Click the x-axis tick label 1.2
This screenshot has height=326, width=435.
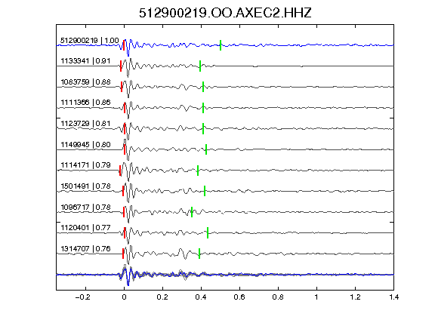(355, 297)
